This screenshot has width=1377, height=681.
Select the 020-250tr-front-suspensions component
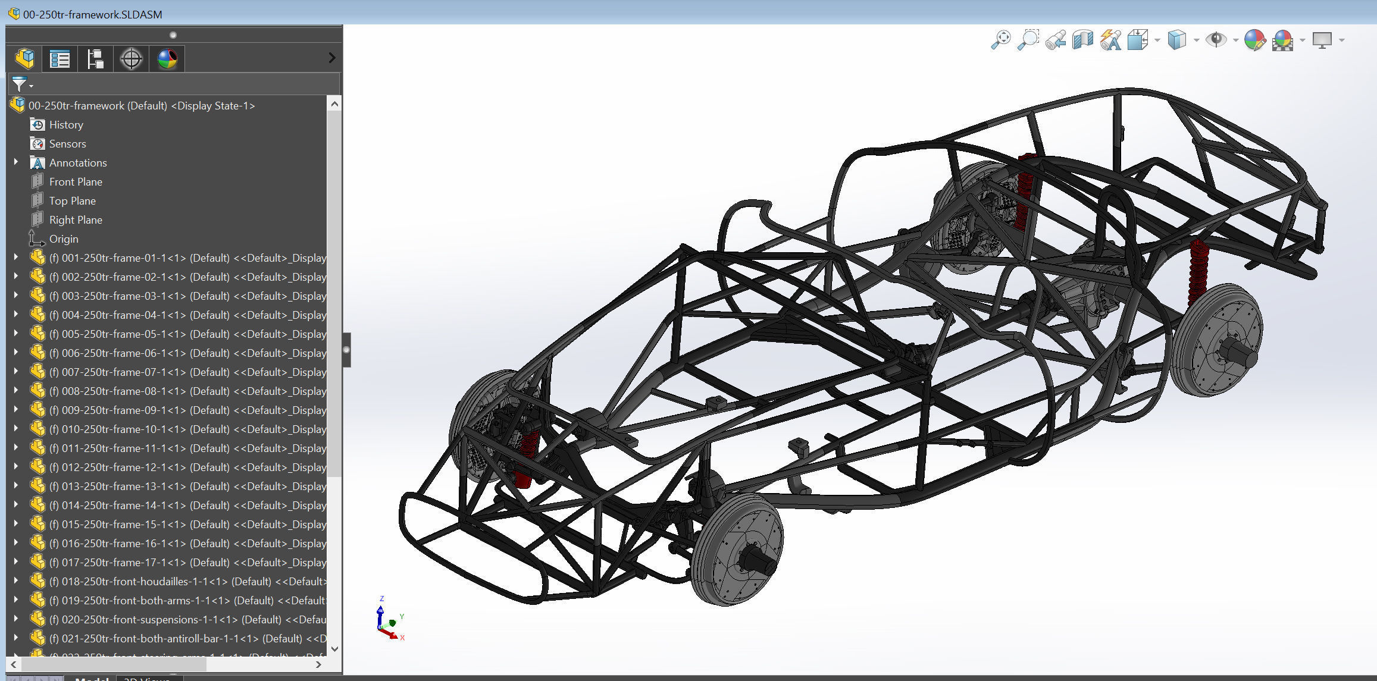coord(187,620)
